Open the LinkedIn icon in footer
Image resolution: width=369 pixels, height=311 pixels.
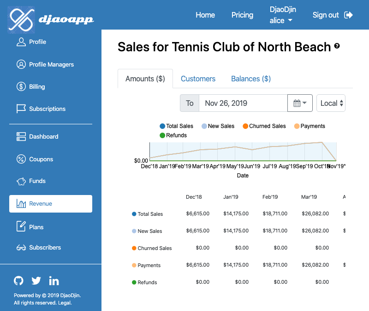click(x=54, y=281)
